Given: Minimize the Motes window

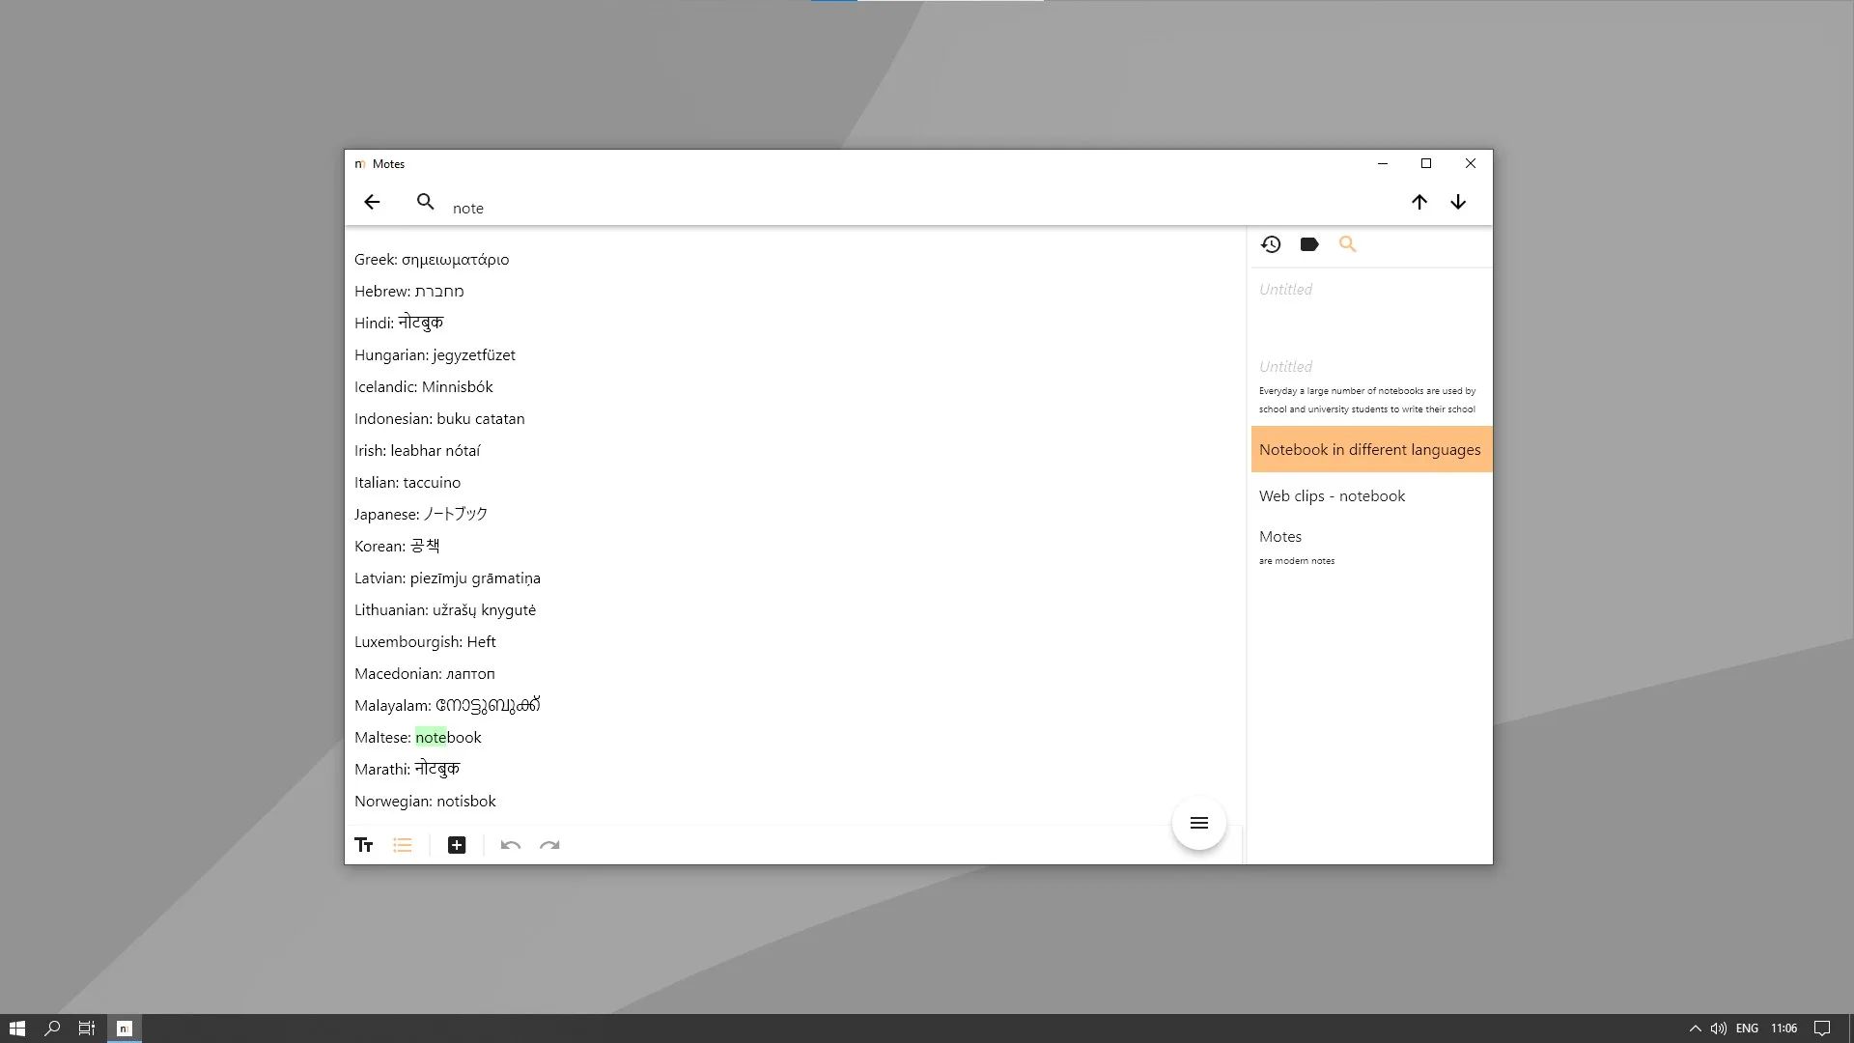Looking at the screenshot, I should 1383,163.
